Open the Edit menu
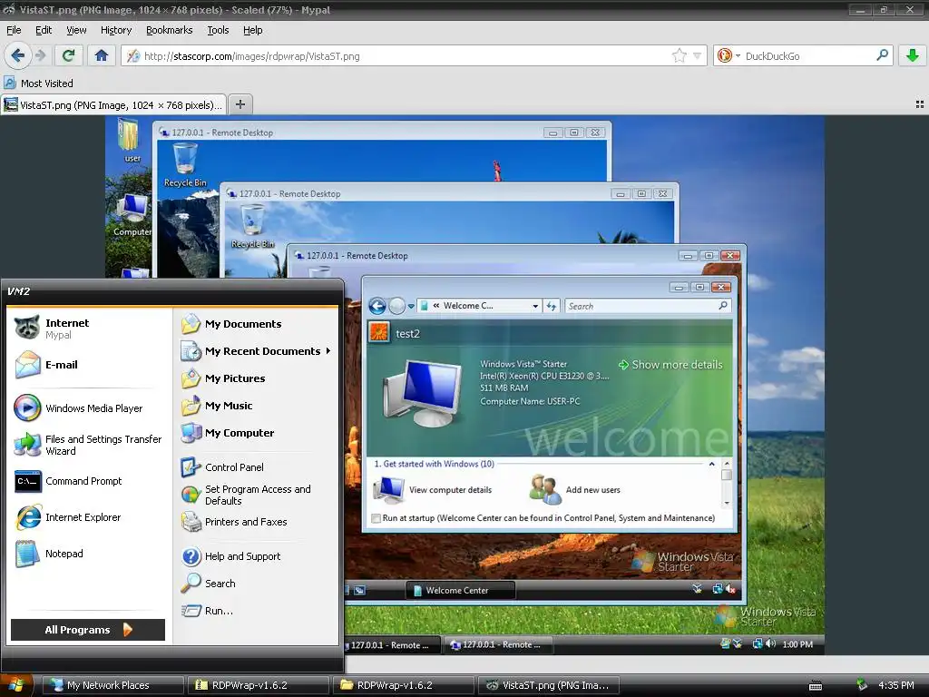Screen dimensions: 929x697 (44, 30)
